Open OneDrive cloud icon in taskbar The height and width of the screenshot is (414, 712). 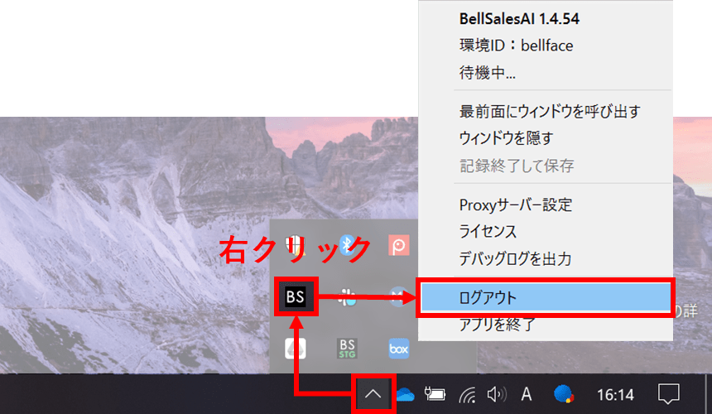pyautogui.click(x=405, y=394)
